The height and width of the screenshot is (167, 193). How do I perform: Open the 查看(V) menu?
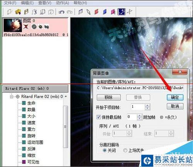[x=45, y=3]
